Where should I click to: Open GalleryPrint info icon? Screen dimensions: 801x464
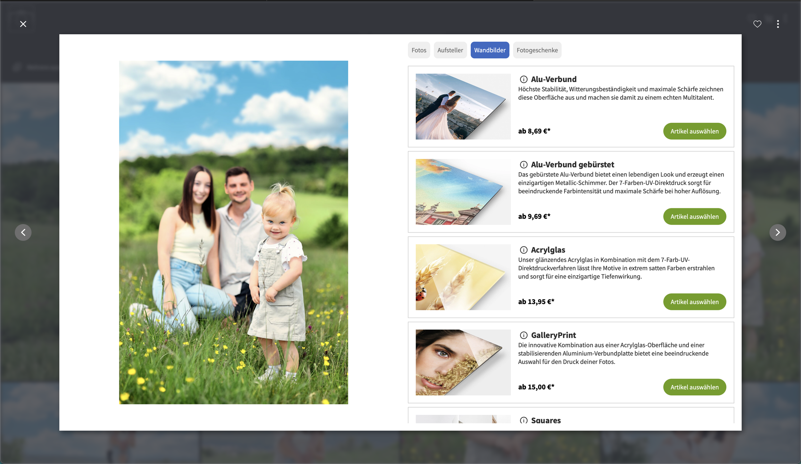(x=524, y=335)
